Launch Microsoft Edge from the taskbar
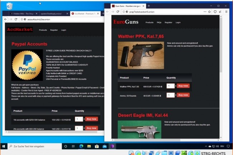The image size is (233, 155). 81,146
